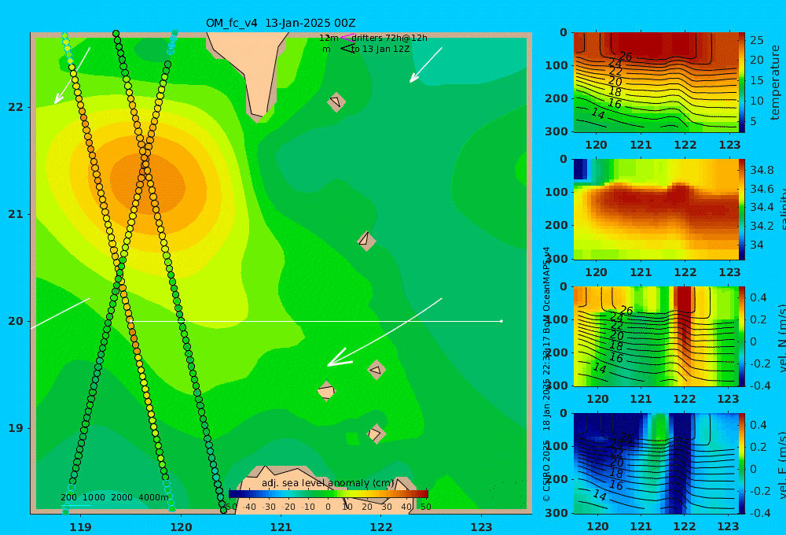Click longitude label 119 under main map
The width and height of the screenshot is (786, 535).
pos(81,526)
